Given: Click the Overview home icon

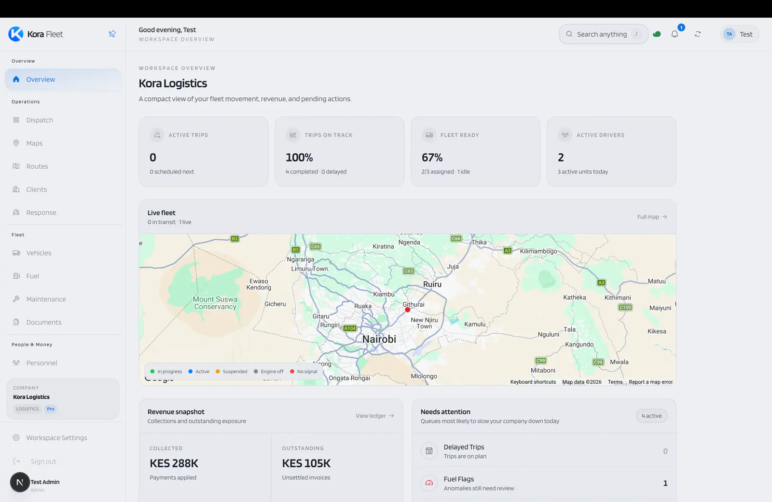Looking at the screenshot, I should point(16,79).
